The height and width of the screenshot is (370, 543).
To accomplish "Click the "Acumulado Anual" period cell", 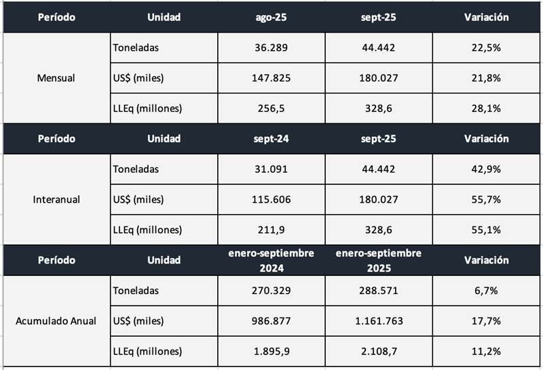I will point(56,321).
